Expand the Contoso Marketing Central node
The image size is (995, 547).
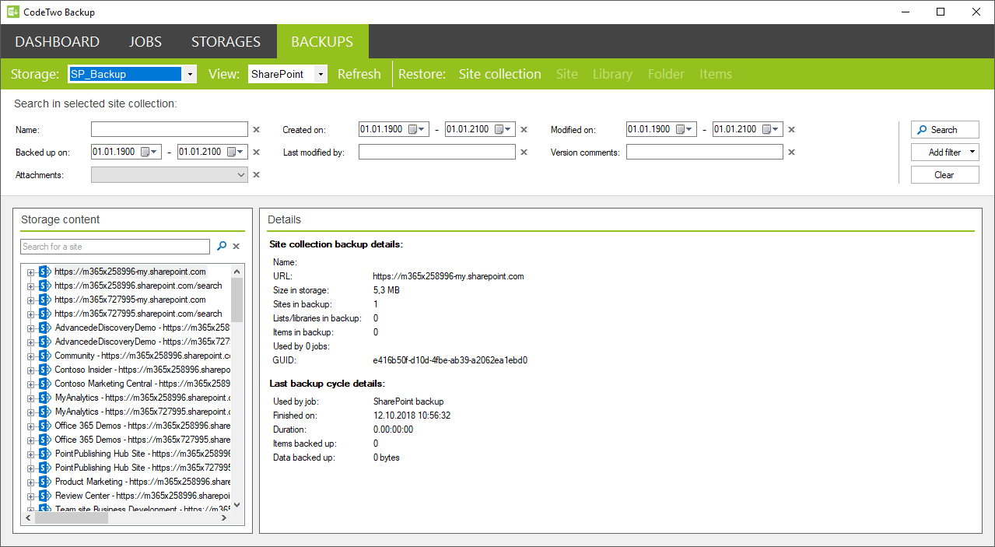[x=31, y=384]
